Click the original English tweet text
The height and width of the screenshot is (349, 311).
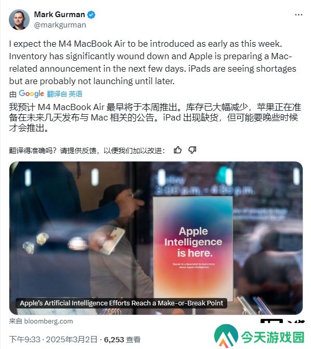(x=152, y=62)
